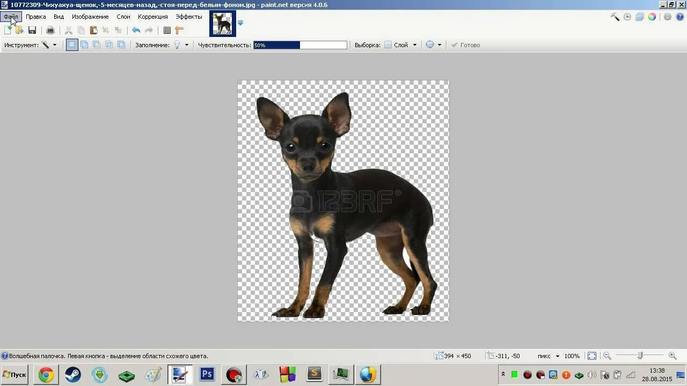Click the 100% zoom value field

pyautogui.click(x=572, y=356)
